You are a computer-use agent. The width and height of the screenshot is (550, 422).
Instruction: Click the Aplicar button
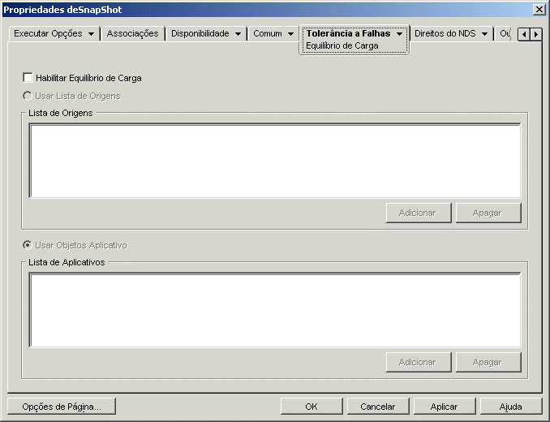[445, 407]
